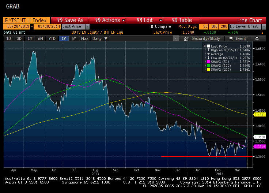Screen dimensions: 269x193
Task: Click the +.96% percent change
Action: tap(233, 32)
